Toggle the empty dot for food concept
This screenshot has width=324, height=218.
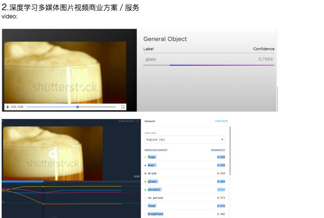145,206
